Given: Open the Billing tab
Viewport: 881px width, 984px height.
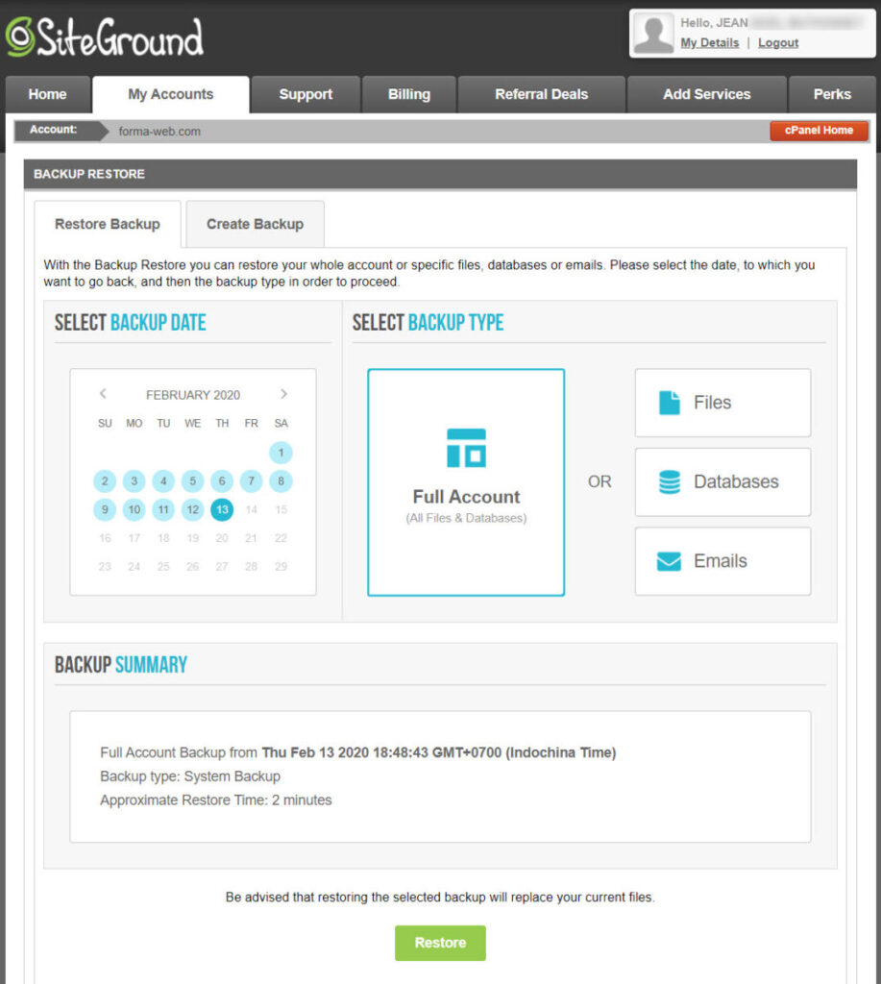Looking at the screenshot, I should coord(409,95).
